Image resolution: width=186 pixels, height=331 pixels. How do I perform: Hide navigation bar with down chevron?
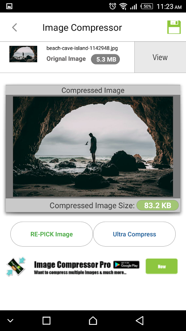(x=10, y=321)
